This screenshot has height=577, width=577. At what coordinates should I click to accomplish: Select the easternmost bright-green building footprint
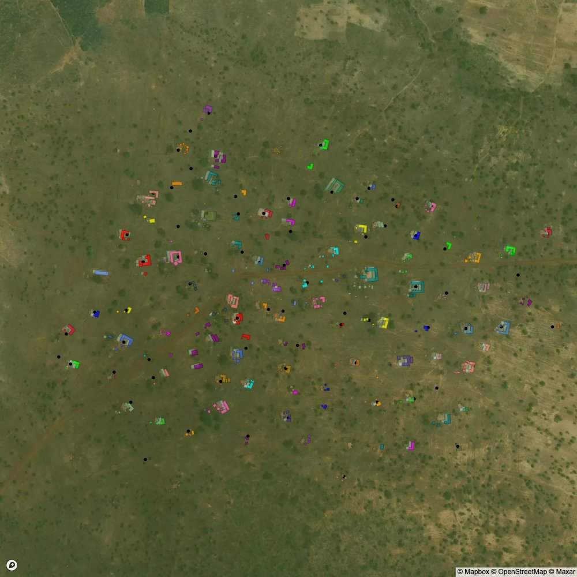click(x=510, y=250)
